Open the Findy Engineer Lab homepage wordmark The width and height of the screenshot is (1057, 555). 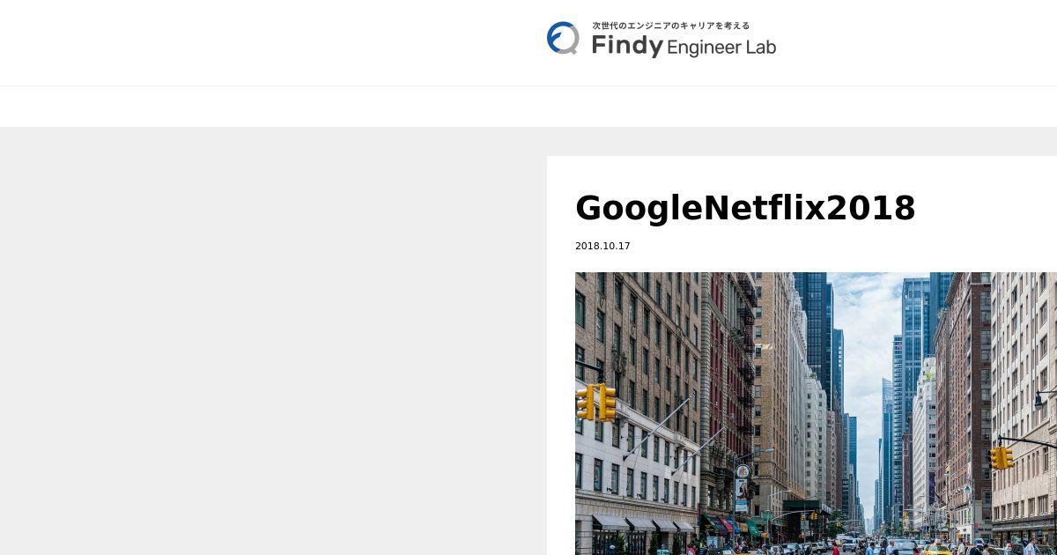coord(662,40)
